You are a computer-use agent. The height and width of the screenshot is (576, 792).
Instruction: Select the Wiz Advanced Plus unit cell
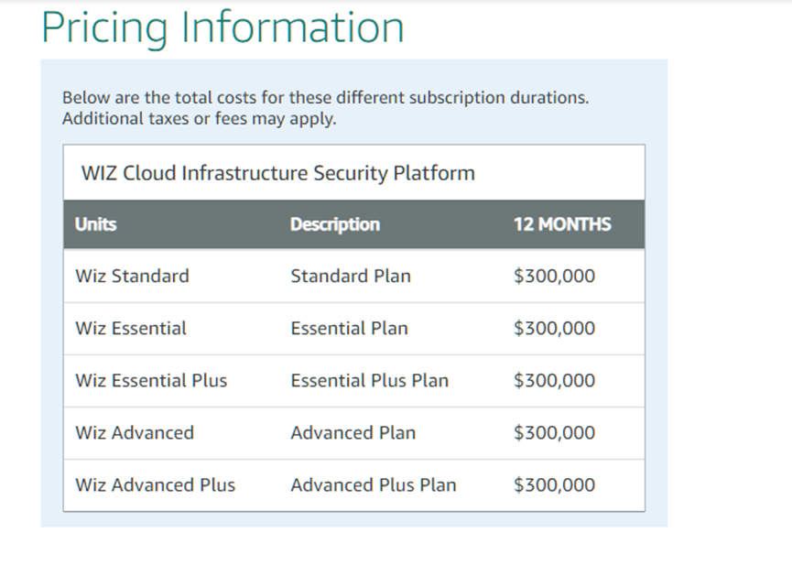pyautogui.click(x=155, y=484)
